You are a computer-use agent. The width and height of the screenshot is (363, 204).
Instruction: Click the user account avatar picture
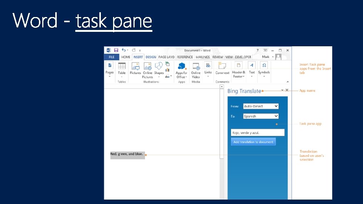click(278, 57)
